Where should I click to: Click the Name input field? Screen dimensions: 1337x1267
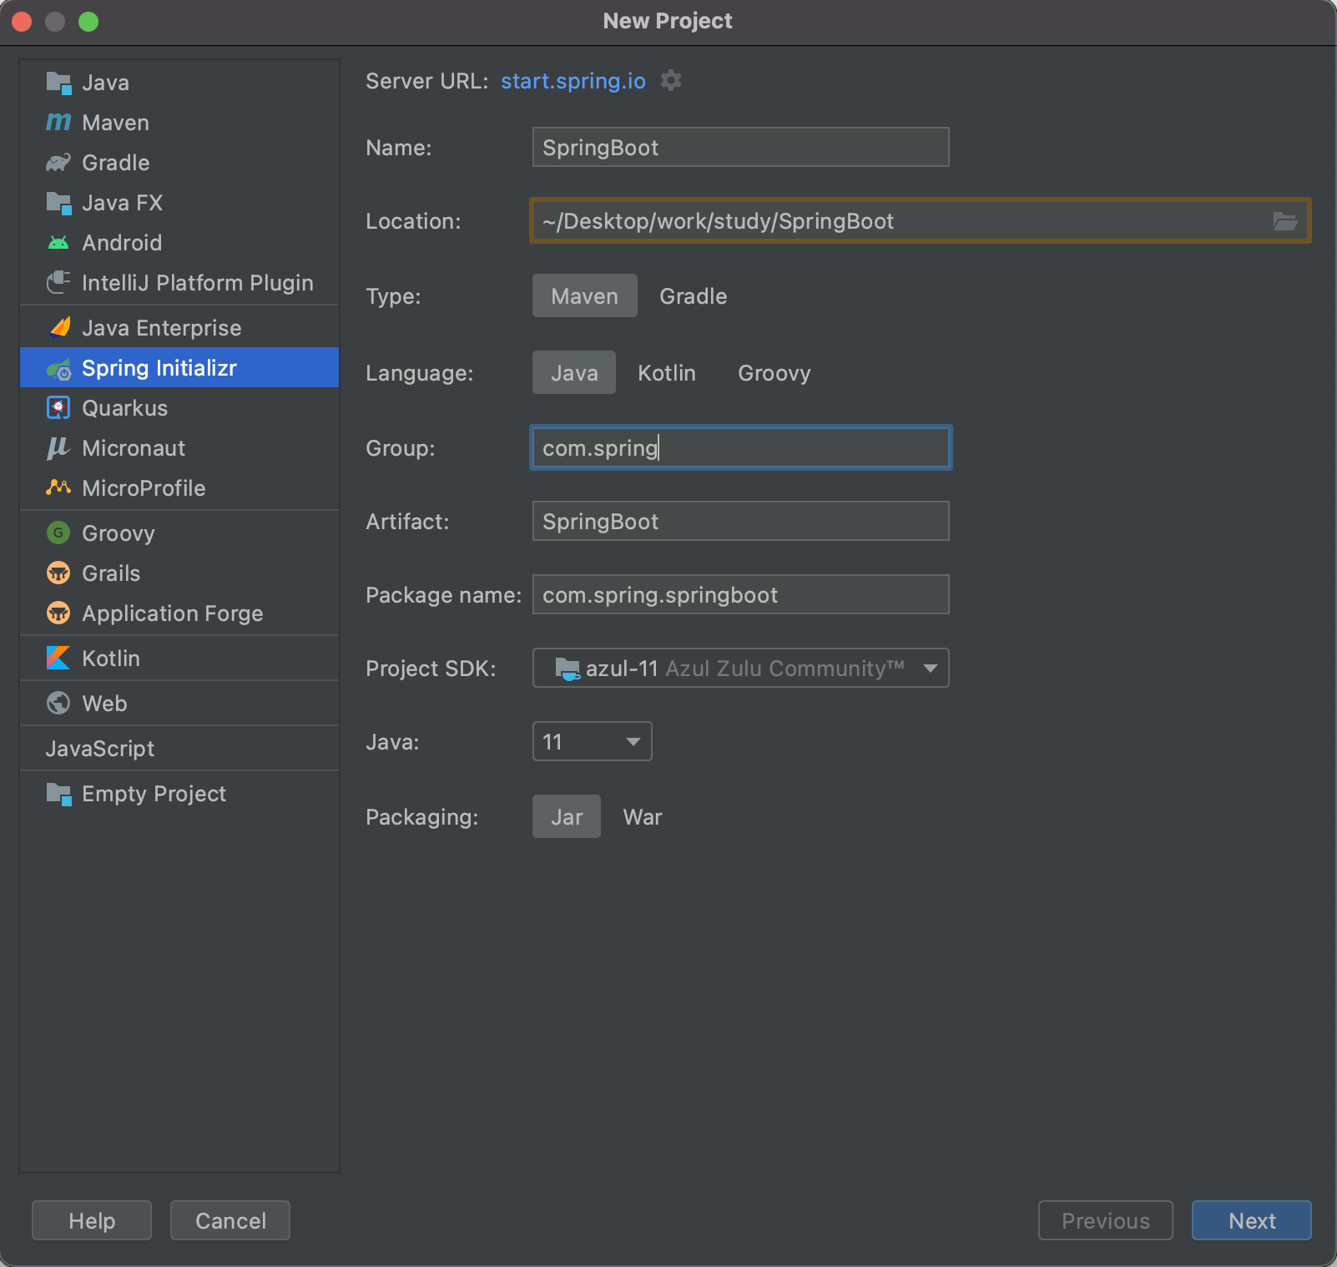tap(741, 147)
